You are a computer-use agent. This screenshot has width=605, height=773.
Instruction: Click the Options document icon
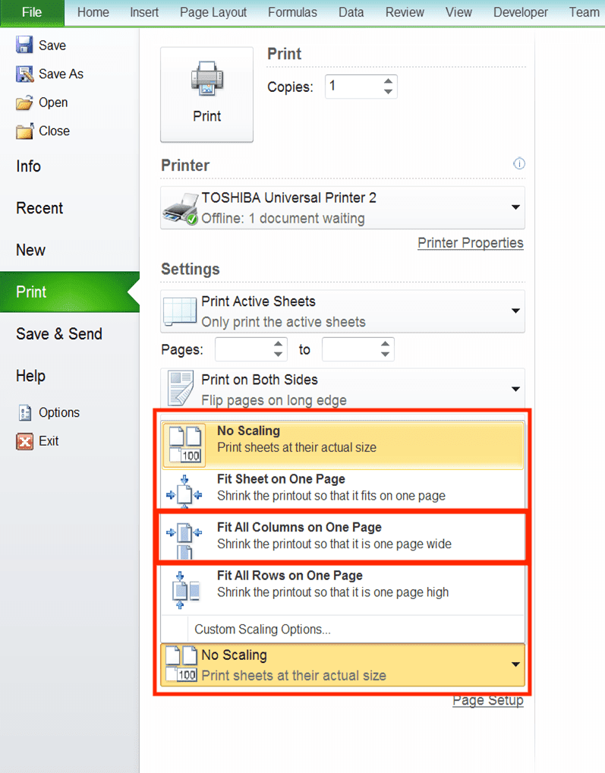pos(24,412)
